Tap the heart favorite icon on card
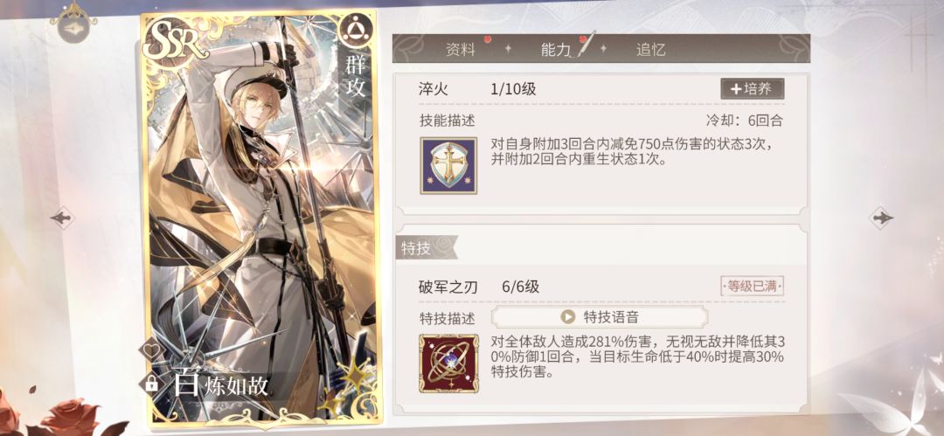Image resolution: width=944 pixels, height=436 pixels. click(150, 349)
